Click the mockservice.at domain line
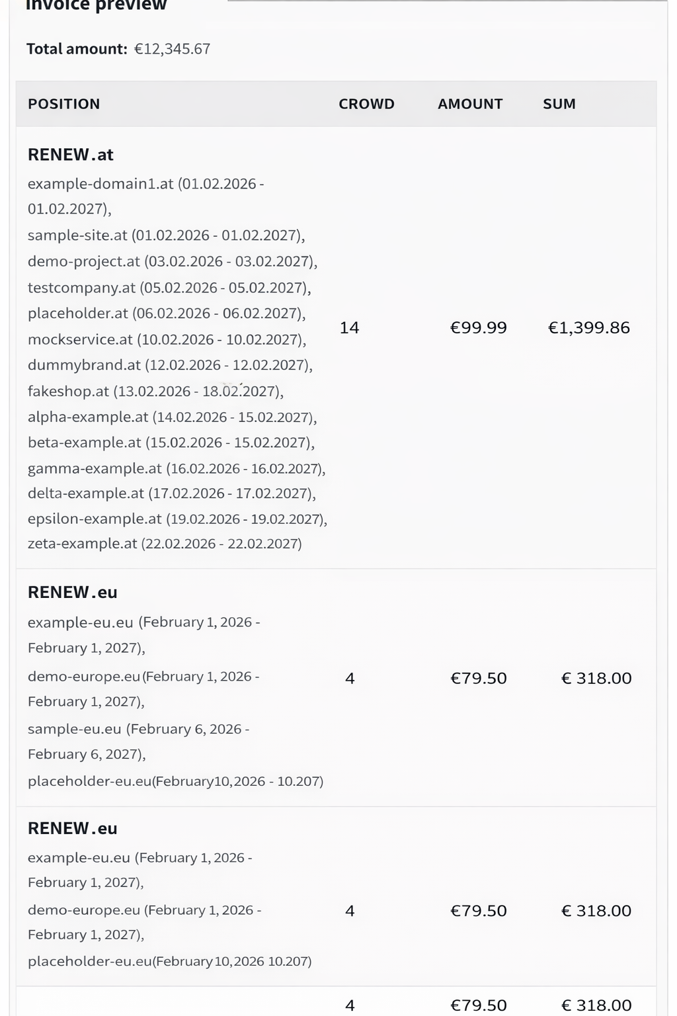677x1016 pixels. click(x=167, y=339)
